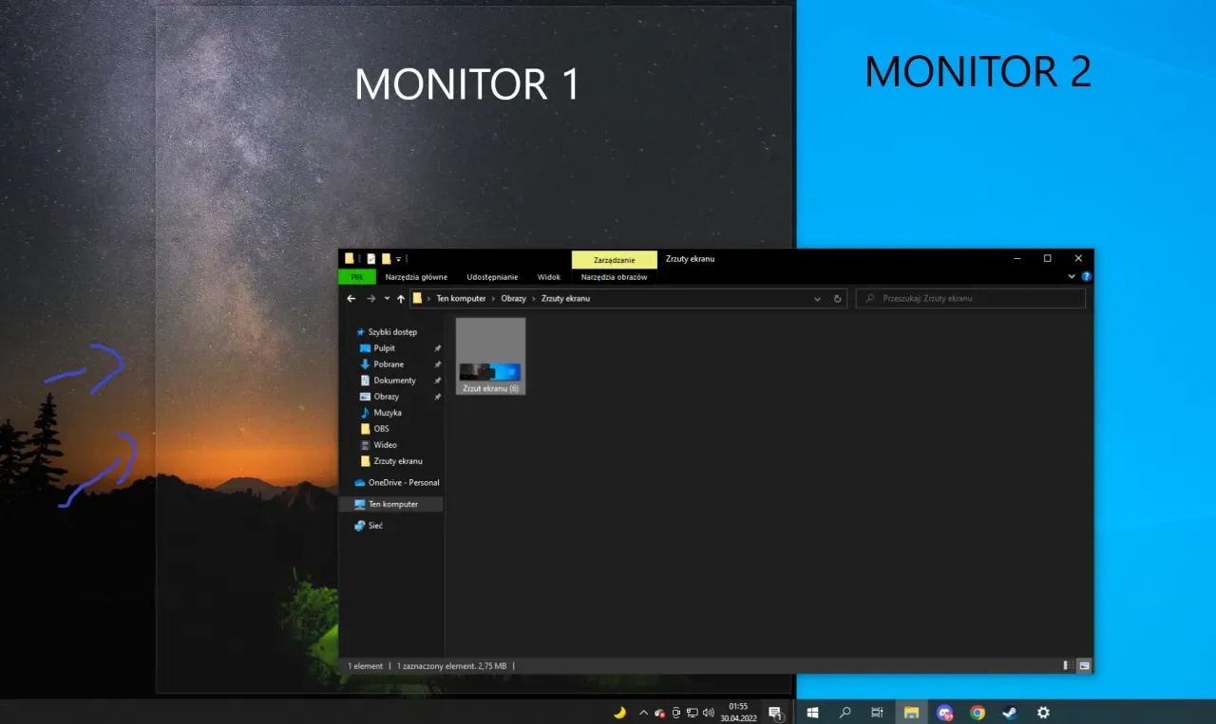Open address bar history dropdown
This screenshot has height=724, width=1216.
tap(817, 299)
